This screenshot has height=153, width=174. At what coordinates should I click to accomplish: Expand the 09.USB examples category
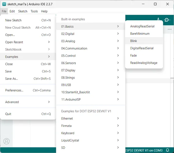(91, 85)
